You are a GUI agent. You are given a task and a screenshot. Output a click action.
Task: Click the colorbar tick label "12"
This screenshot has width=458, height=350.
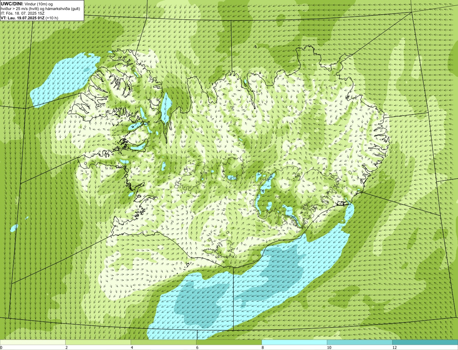(394, 347)
